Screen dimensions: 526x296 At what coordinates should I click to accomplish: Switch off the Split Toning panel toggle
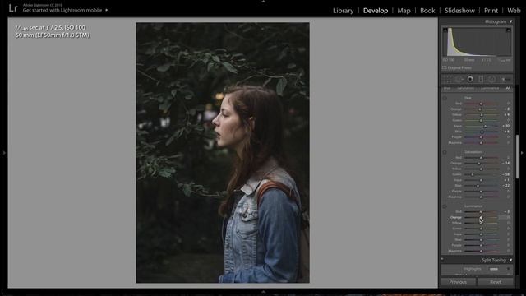point(442,259)
